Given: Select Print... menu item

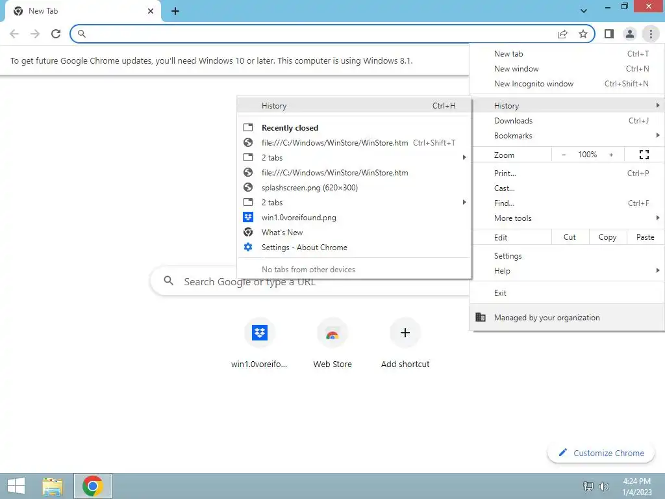Looking at the screenshot, I should [567, 173].
